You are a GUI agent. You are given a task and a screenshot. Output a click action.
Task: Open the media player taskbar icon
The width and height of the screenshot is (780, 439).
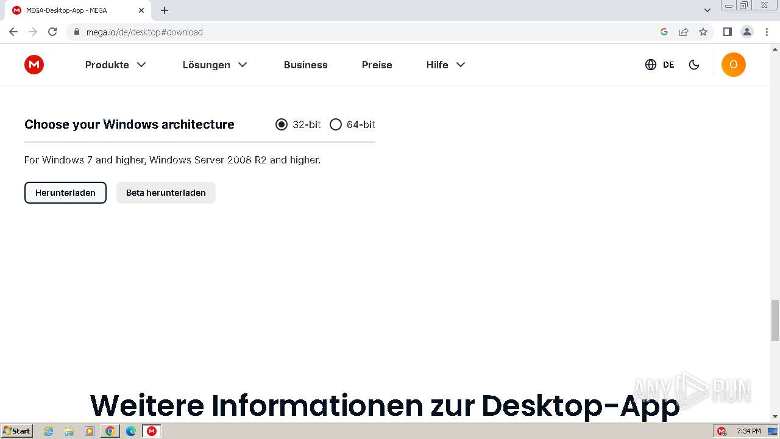pyautogui.click(x=90, y=431)
